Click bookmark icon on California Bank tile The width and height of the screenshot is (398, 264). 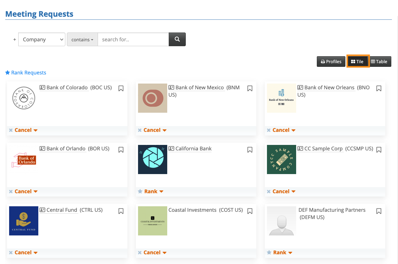[250, 150]
